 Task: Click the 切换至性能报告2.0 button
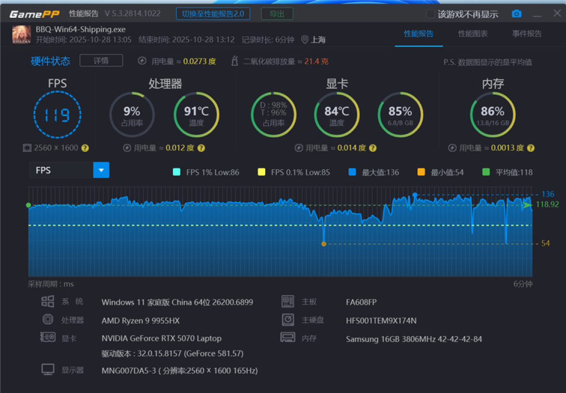(213, 14)
